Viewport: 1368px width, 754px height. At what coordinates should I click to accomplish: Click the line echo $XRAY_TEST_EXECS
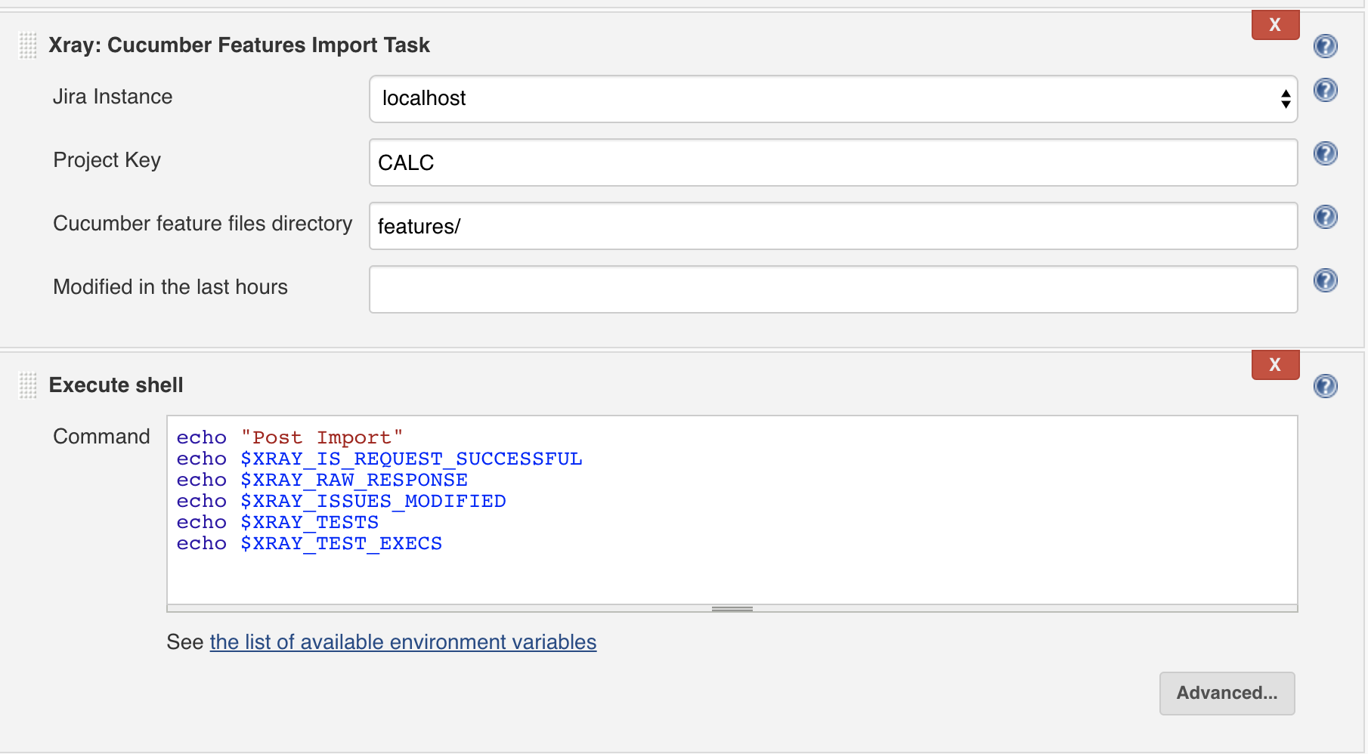[x=309, y=543]
